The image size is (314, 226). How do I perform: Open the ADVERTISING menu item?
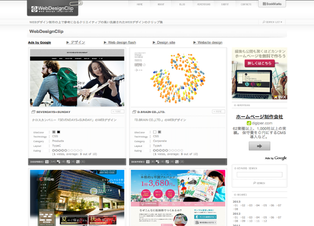click(204, 4)
